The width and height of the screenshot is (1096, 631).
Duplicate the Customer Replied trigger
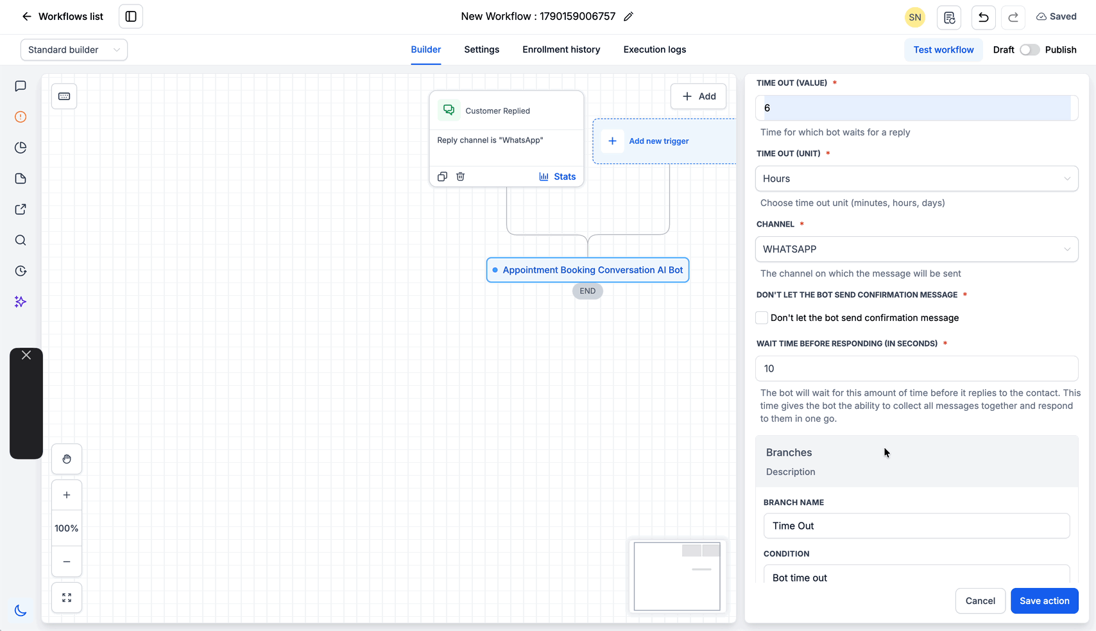point(442,177)
